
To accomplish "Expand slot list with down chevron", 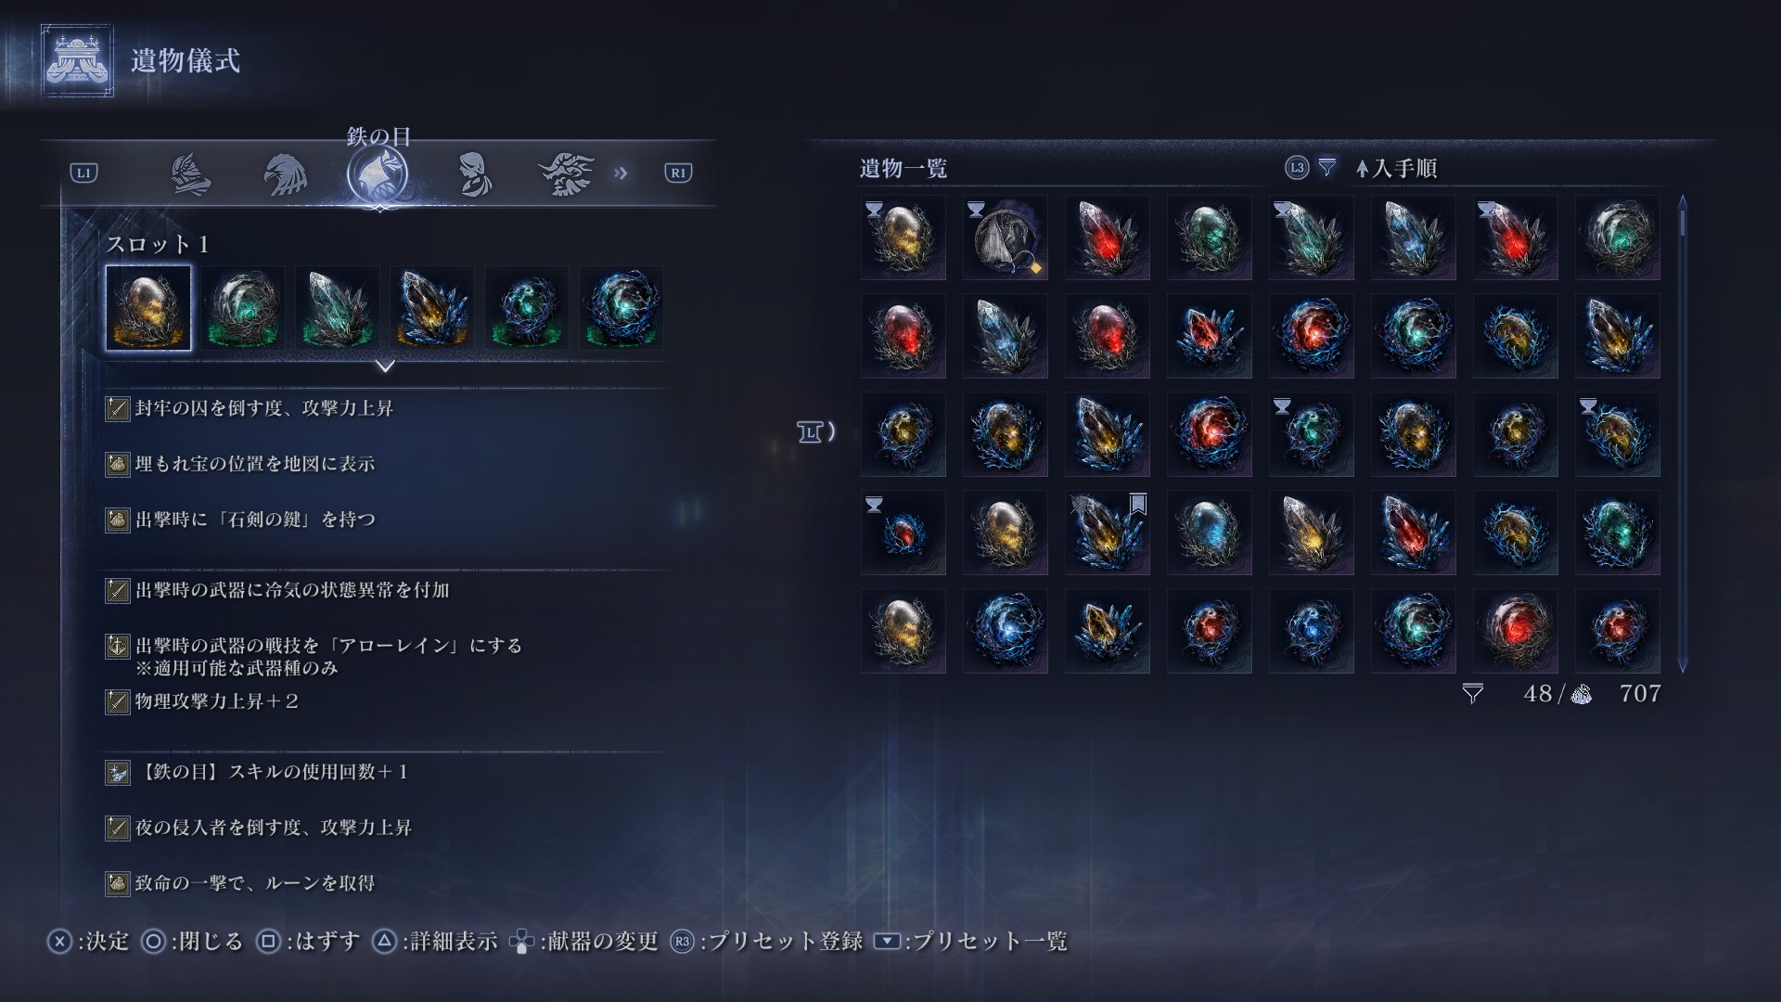I will (x=385, y=366).
